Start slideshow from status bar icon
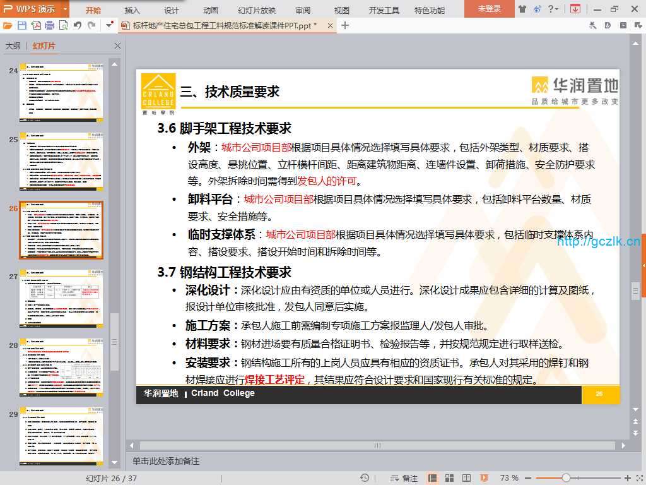646x485 pixels. (484, 478)
